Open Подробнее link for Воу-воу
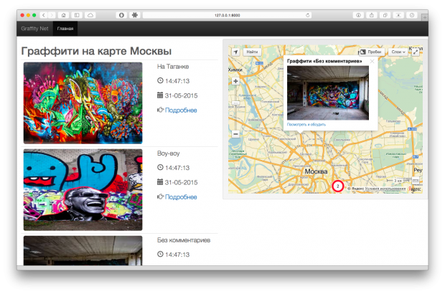445x294 pixels. point(180,197)
